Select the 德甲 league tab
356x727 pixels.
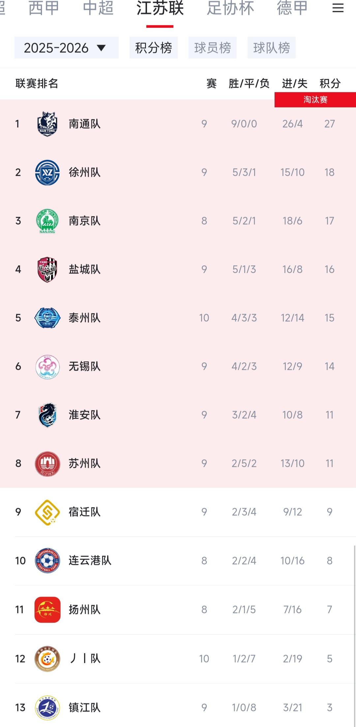coord(292,8)
